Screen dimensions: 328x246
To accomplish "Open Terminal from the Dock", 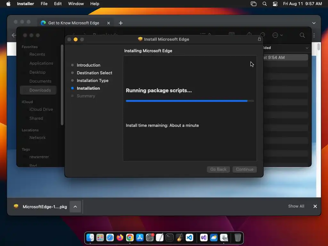I will (169, 238).
